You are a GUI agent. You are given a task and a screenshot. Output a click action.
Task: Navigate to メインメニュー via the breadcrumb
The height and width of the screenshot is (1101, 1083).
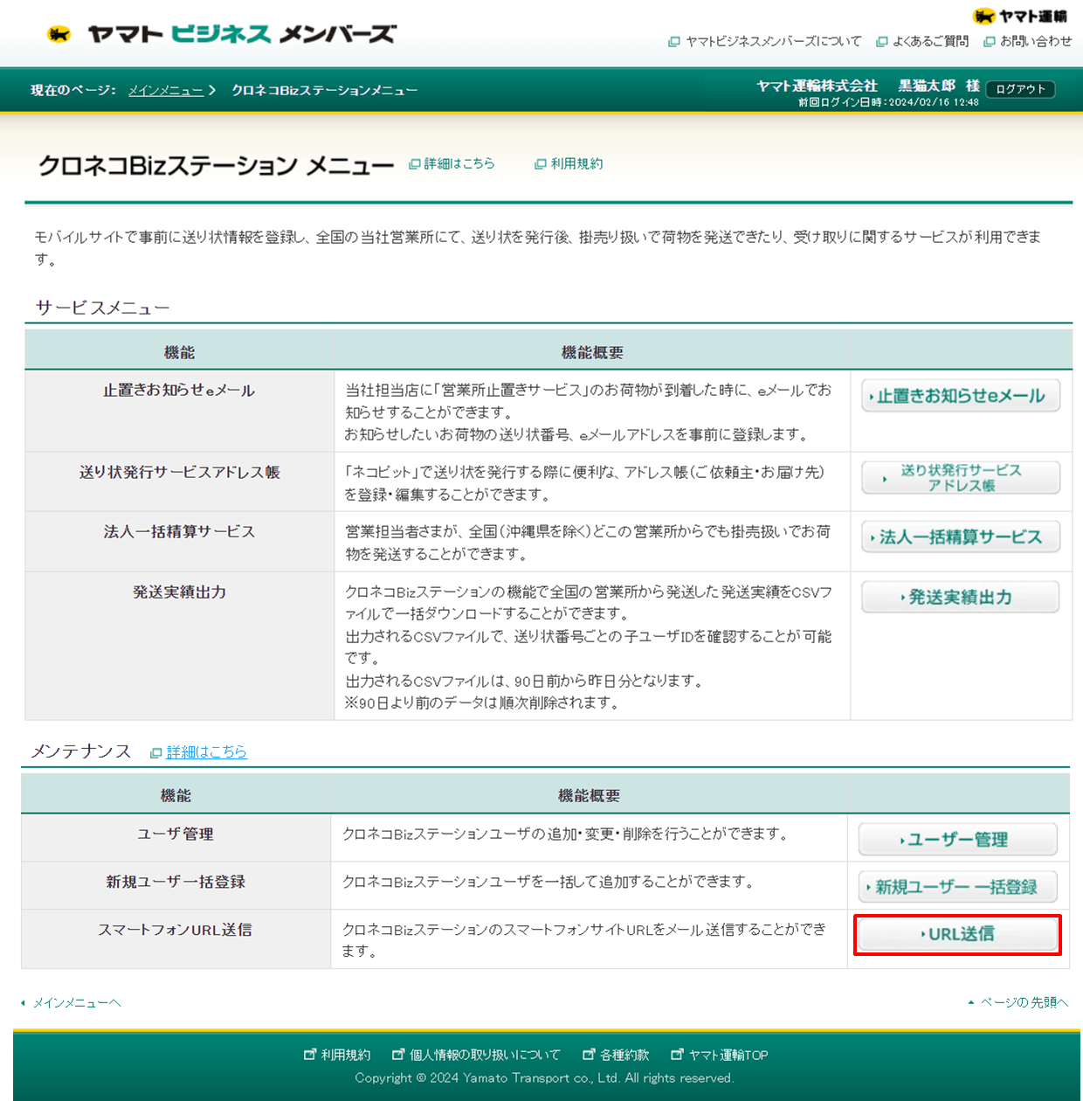pos(165,90)
